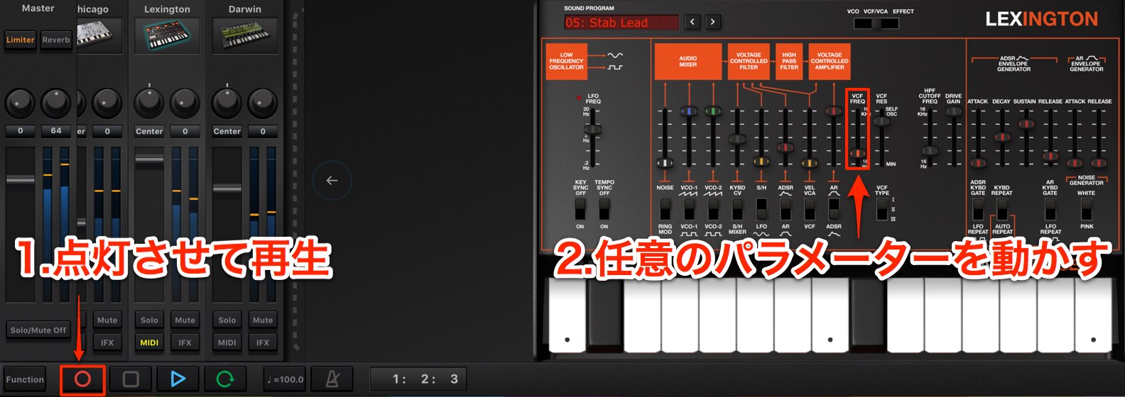The image size is (1125, 397).
Task: Solo the Darwin track
Action: (x=227, y=320)
